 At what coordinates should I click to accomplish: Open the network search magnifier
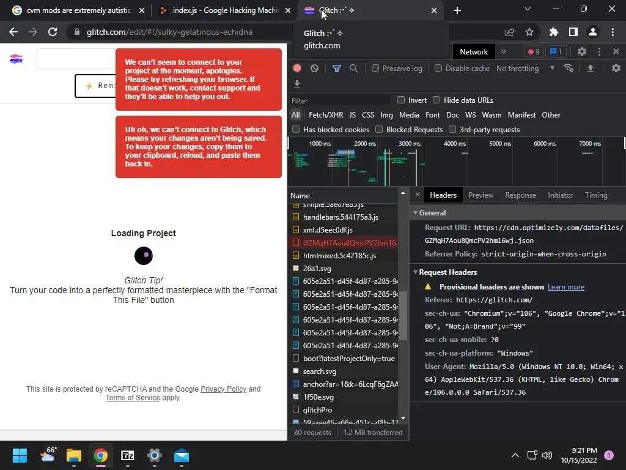point(354,69)
